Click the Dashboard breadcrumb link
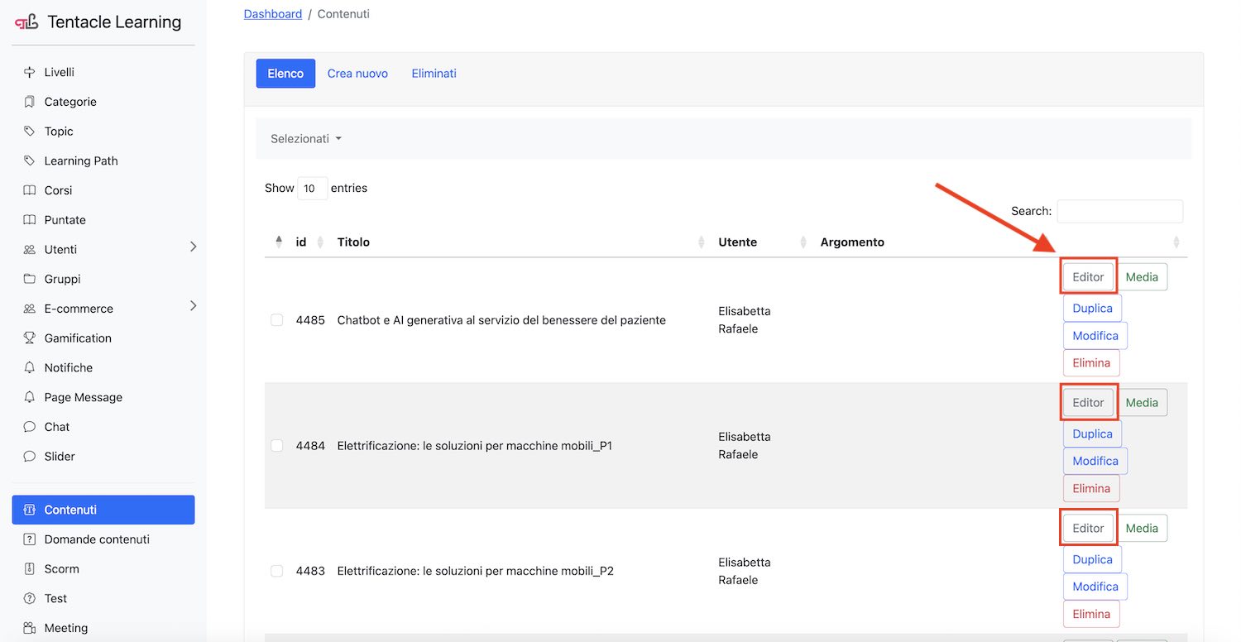The width and height of the screenshot is (1241, 642). coord(272,14)
